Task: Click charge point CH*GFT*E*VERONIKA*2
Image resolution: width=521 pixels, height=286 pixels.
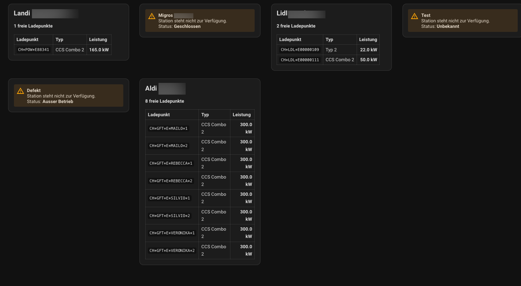Action: 172,250
